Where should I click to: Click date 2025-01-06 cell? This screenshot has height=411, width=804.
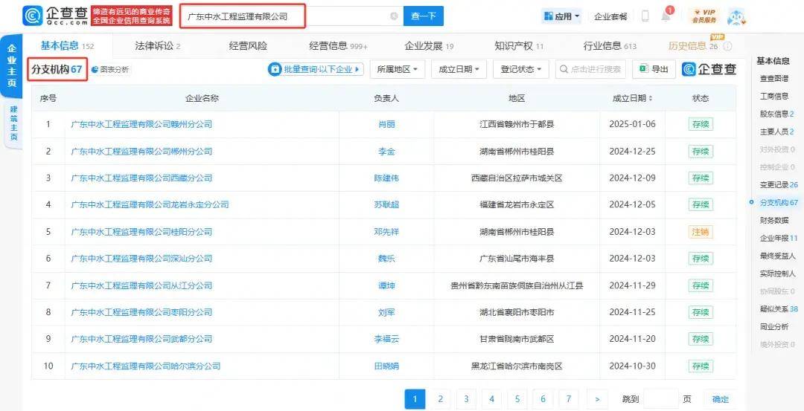(632, 124)
